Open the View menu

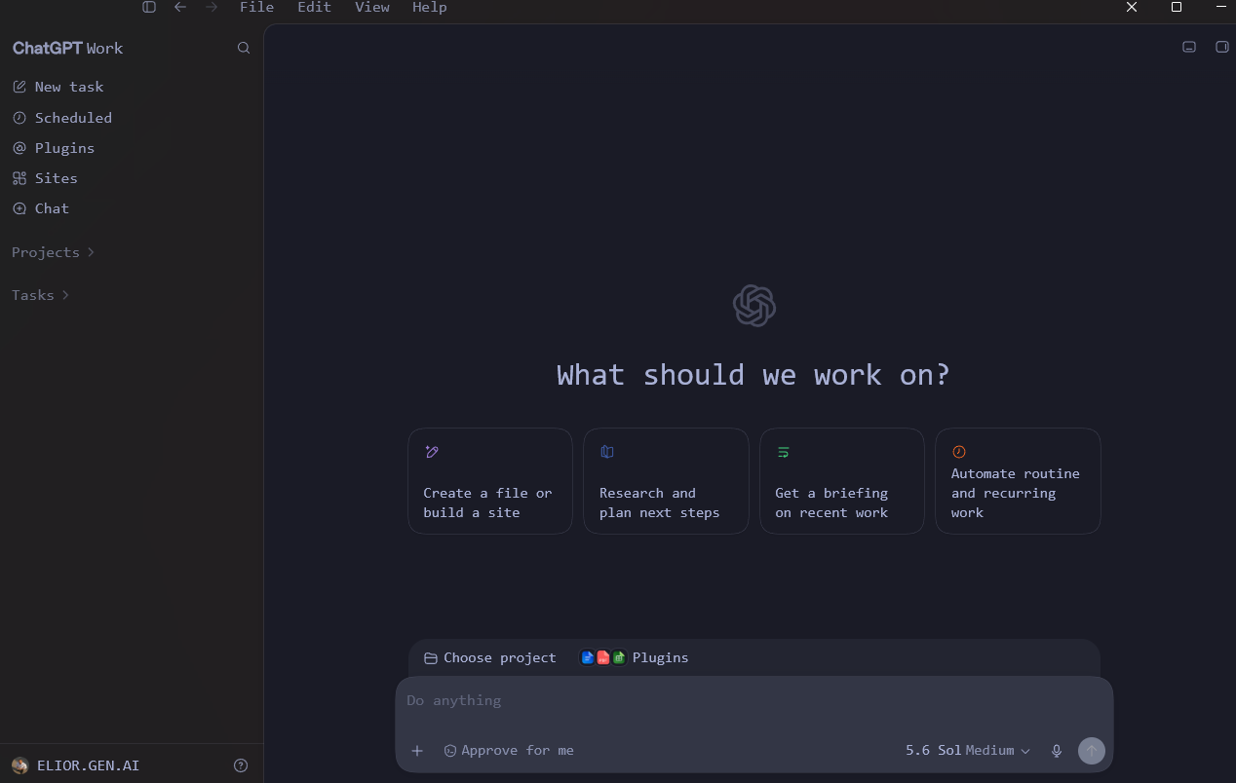pos(371,7)
